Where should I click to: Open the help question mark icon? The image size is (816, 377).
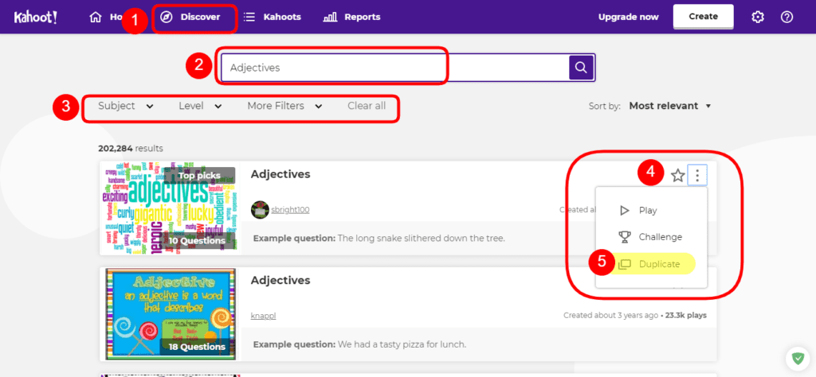787,17
